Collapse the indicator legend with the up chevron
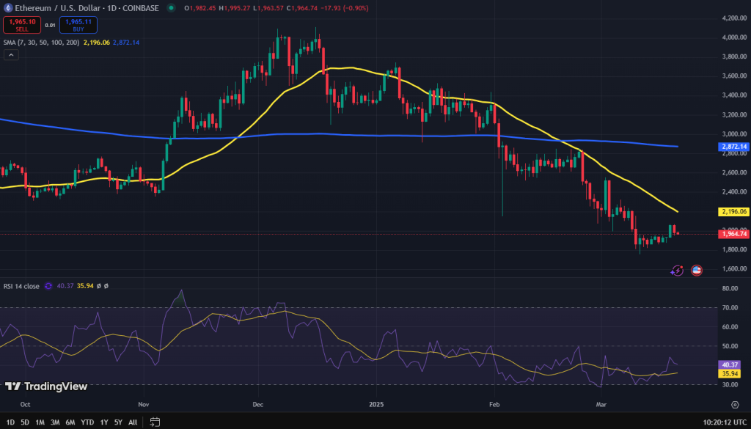The width and height of the screenshot is (751, 429). coord(10,54)
